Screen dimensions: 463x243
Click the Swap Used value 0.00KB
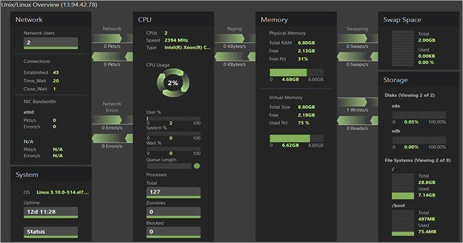(427, 56)
